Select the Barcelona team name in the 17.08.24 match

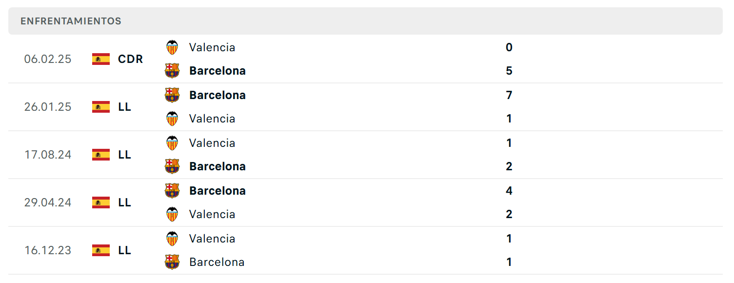(218, 166)
